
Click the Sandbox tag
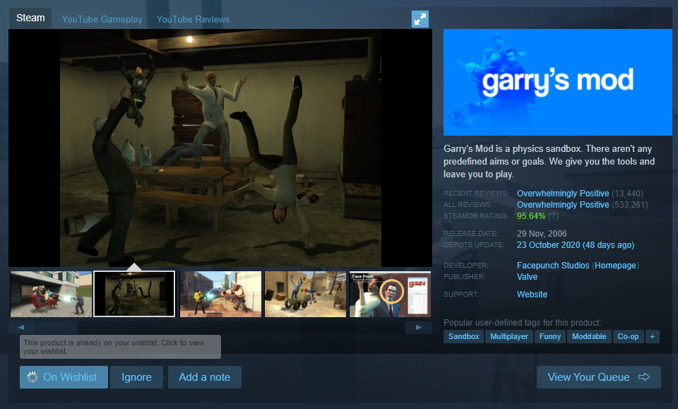pos(463,336)
